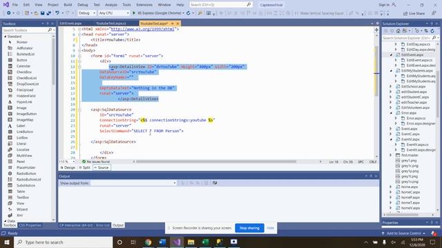Open Google Chrome from the taskbar

coord(148,242)
